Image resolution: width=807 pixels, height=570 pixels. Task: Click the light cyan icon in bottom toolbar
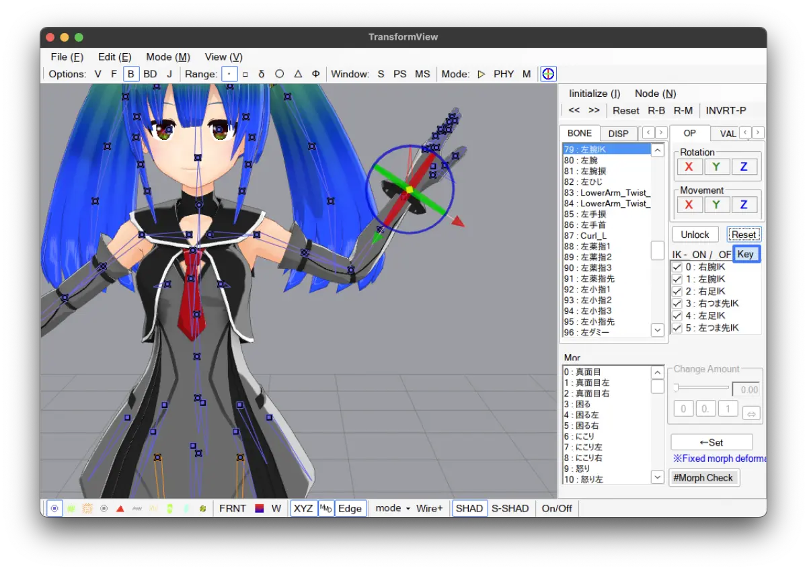[186, 508]
